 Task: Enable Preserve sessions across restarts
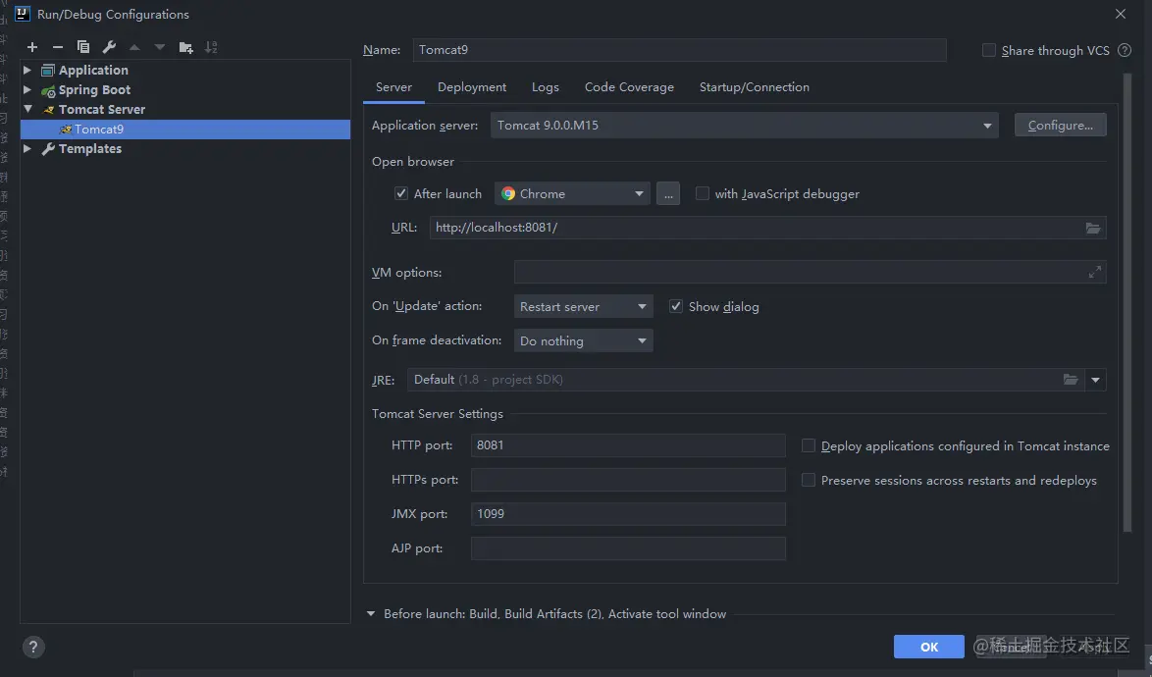[809, 480]
